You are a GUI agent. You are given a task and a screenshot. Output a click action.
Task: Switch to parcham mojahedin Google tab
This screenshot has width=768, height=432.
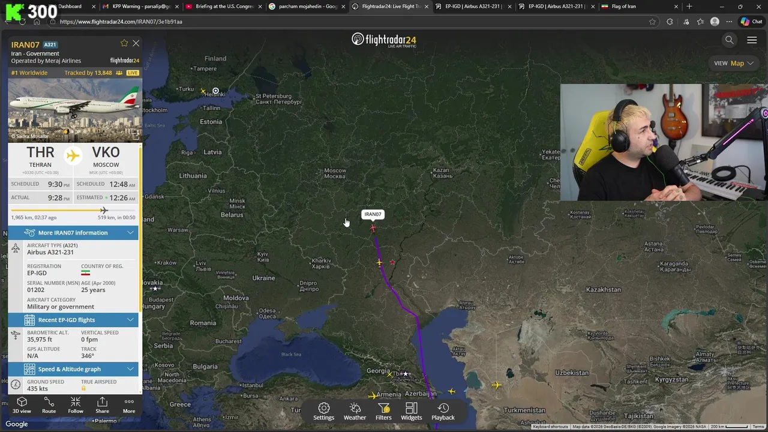[x=306, y=7]
